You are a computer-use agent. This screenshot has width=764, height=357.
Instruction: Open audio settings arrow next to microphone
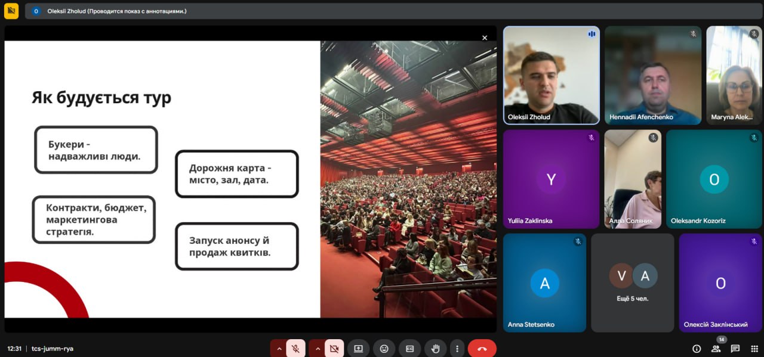[x=279, y=349]
